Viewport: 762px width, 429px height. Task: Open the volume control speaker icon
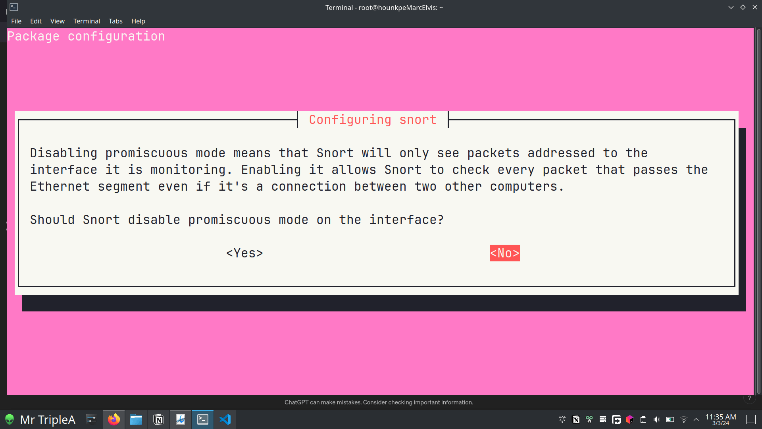pos(657,419)
